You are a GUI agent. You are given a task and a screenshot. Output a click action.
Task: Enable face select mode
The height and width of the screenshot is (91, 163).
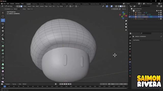[21, 6]
